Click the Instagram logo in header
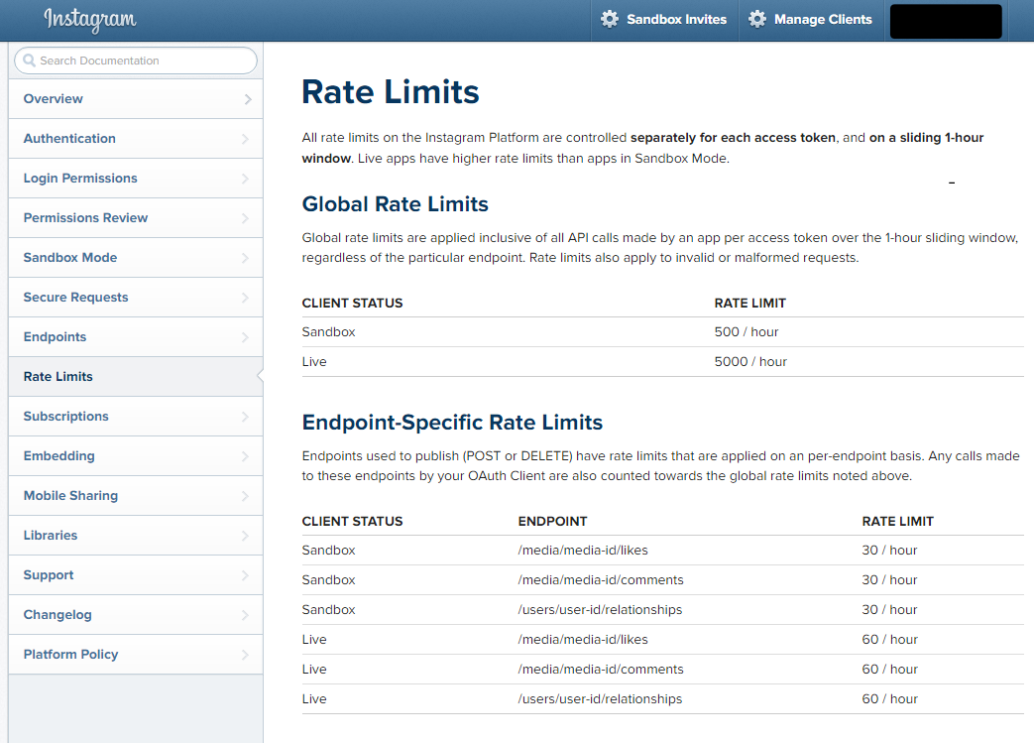The height and width of the screenshot is (743, 1034). [89, 20]
